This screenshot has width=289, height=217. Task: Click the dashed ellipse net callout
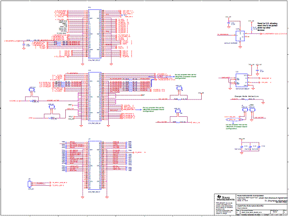234,120
